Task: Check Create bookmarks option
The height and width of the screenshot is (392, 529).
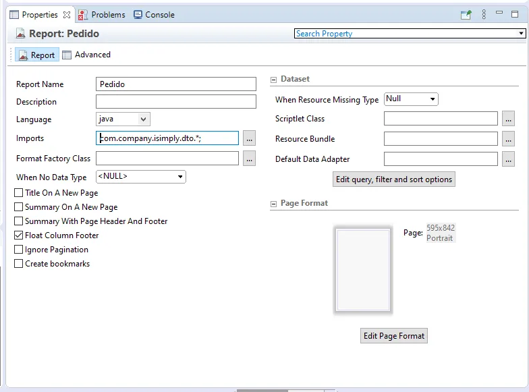Action: pos(19,263)
